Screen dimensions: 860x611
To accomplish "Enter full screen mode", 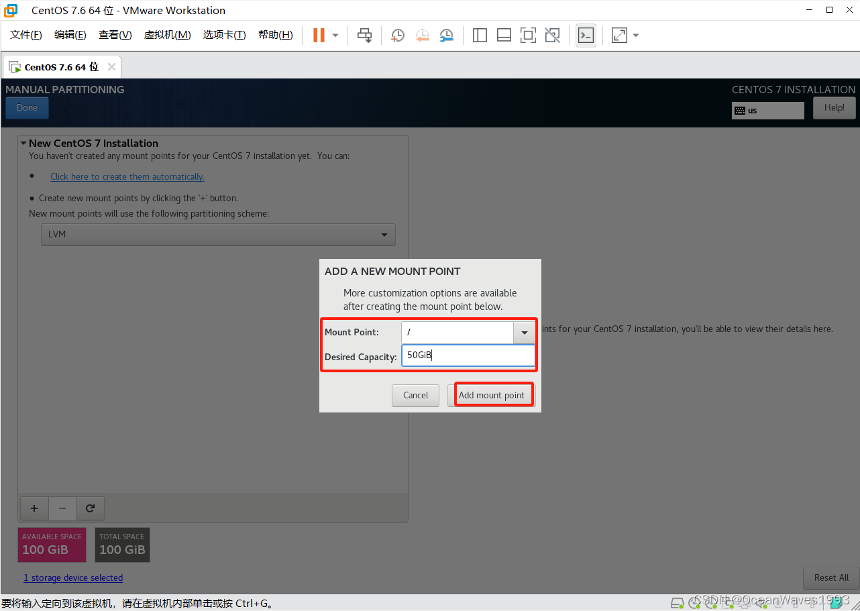I will coord(528,35).
